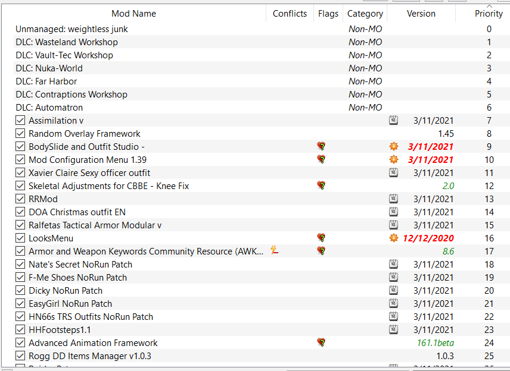Click the flag icon in the LooksMenu row

click(321, 238)
